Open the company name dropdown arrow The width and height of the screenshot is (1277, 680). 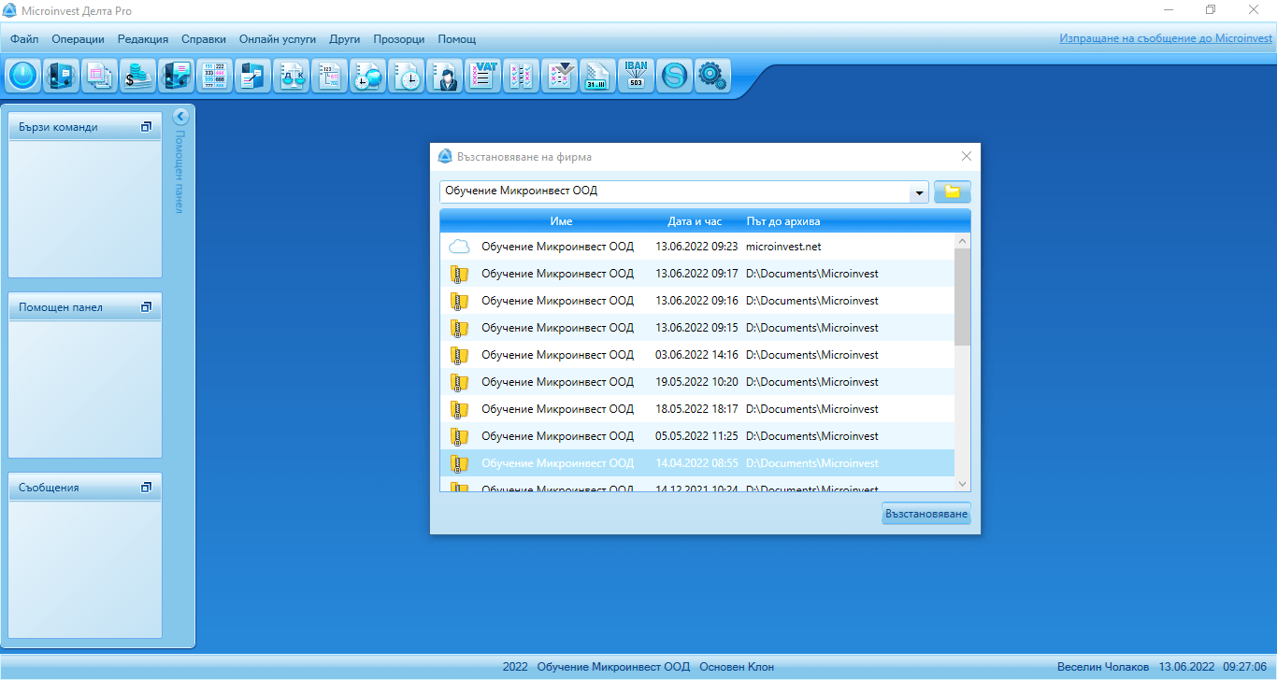click(920, 192)
